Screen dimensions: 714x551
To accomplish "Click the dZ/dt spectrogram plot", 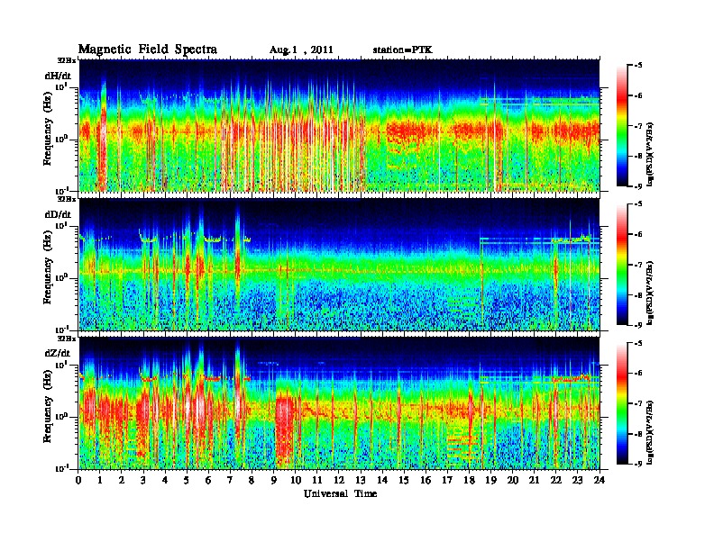I will [x=339, y=403].
